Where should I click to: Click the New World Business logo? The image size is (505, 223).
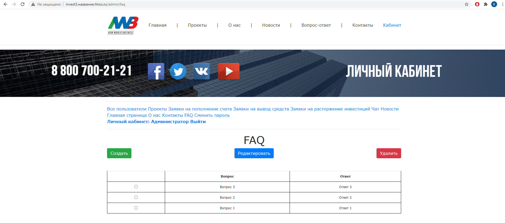(123, 25)
